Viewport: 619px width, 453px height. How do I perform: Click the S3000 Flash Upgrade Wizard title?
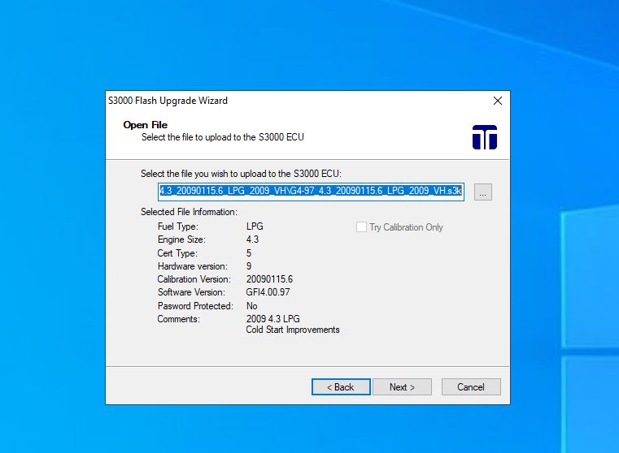click(x=168, y=101)
